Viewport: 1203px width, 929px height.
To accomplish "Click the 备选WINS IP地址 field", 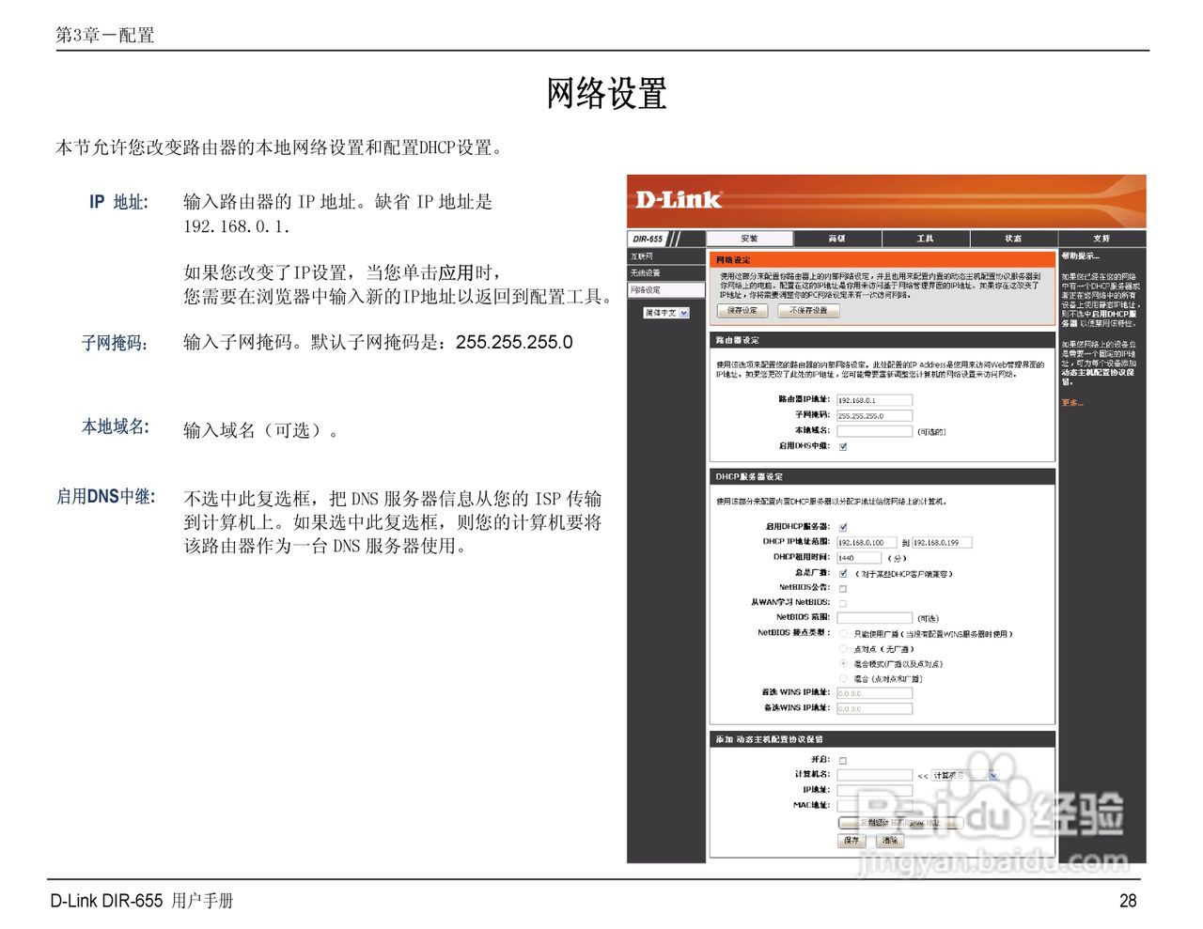I will click(874, 709).
